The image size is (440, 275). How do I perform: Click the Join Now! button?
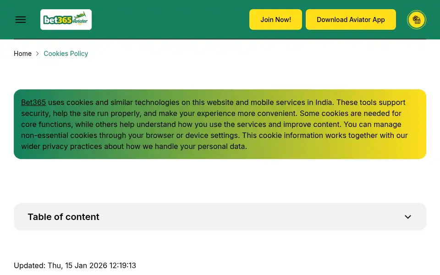(275, 20)
